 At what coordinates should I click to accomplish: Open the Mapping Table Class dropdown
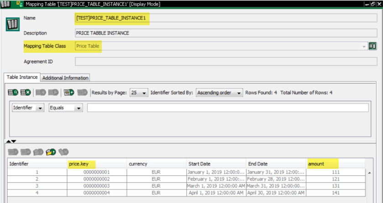tap(364, 46)
